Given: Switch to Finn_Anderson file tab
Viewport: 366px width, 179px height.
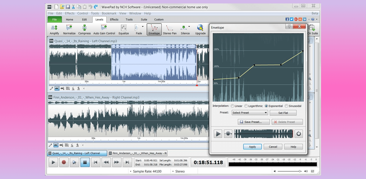Looking at the screenshot, I should [137, 153].
